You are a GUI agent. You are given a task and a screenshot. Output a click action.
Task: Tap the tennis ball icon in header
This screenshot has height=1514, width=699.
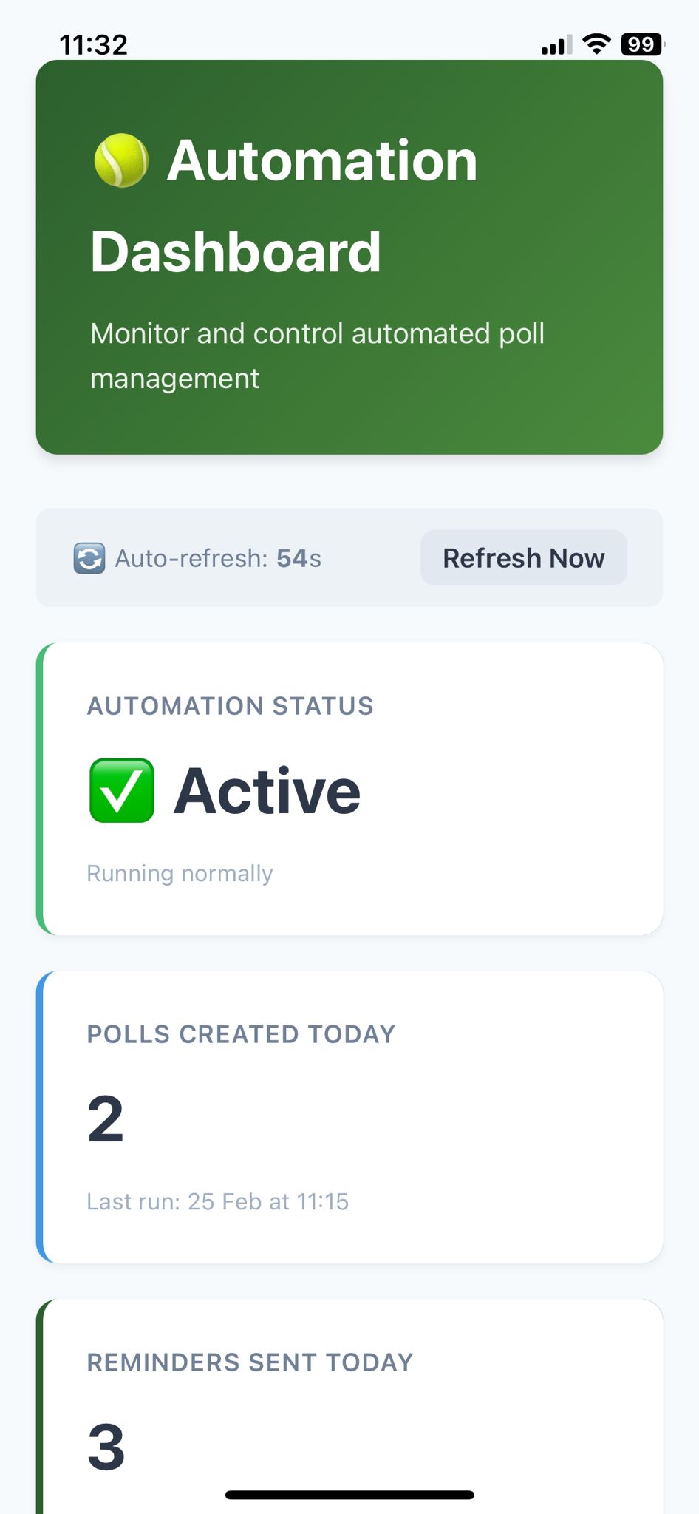click(x=121, y=160)
